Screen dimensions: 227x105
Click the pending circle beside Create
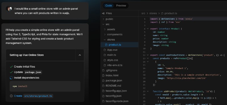[x=11, y=96]
